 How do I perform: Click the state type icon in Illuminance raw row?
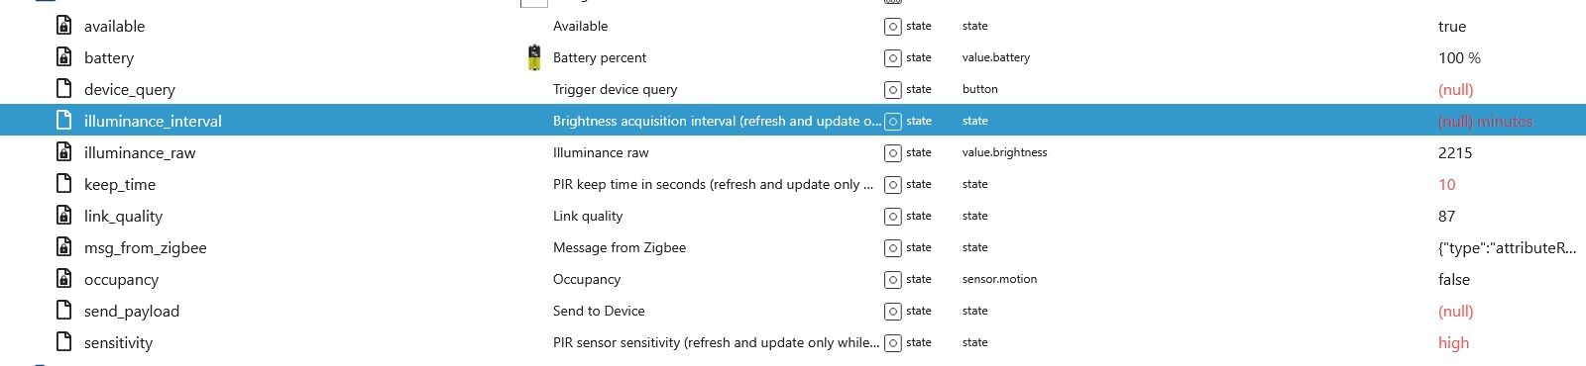click(893, 152)
